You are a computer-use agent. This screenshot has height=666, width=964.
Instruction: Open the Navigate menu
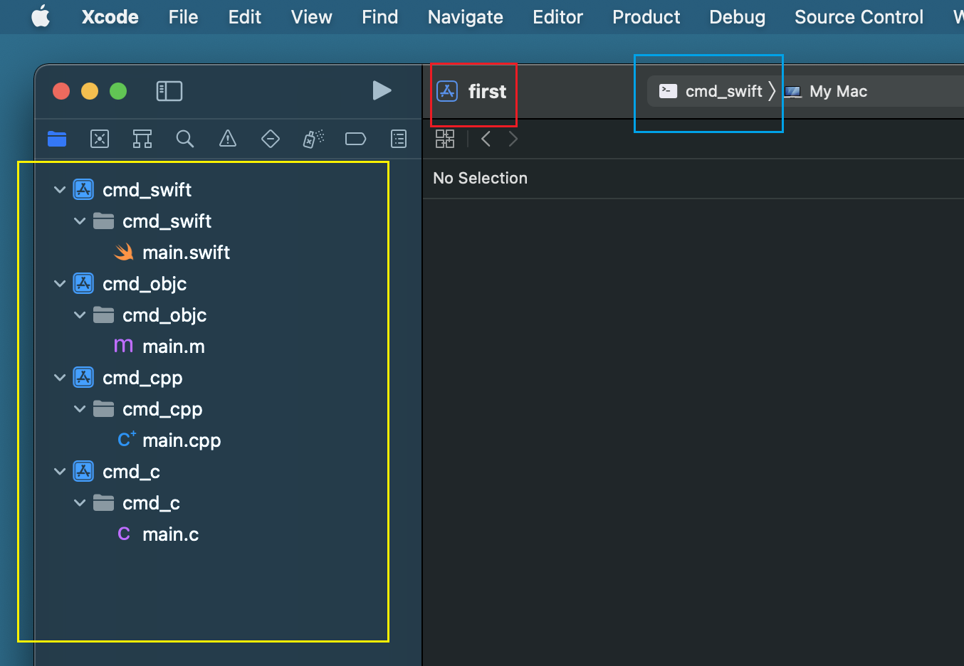click(466, 17)
